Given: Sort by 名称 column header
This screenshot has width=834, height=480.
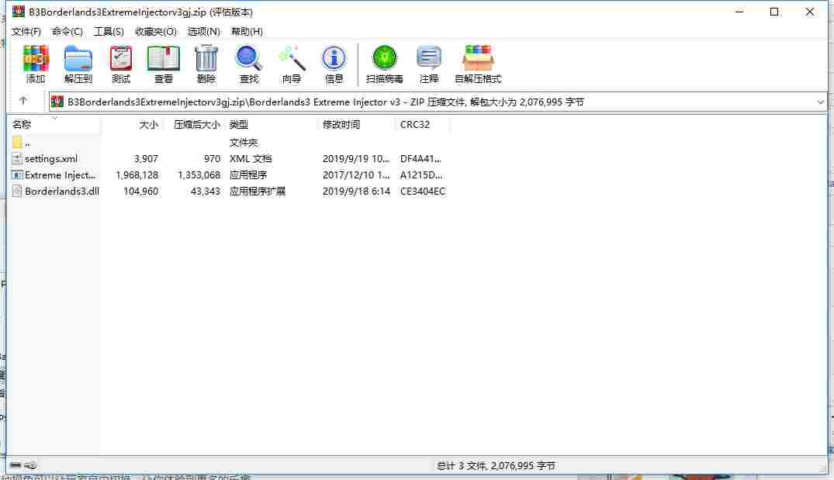Looking at the screenshot, I should pos(54,124).
